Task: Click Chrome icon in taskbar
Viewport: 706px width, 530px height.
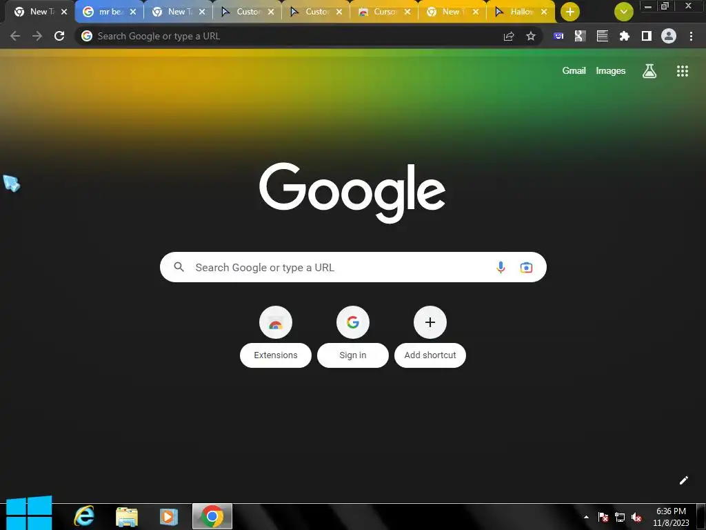Action: click(x=212, y=516)
